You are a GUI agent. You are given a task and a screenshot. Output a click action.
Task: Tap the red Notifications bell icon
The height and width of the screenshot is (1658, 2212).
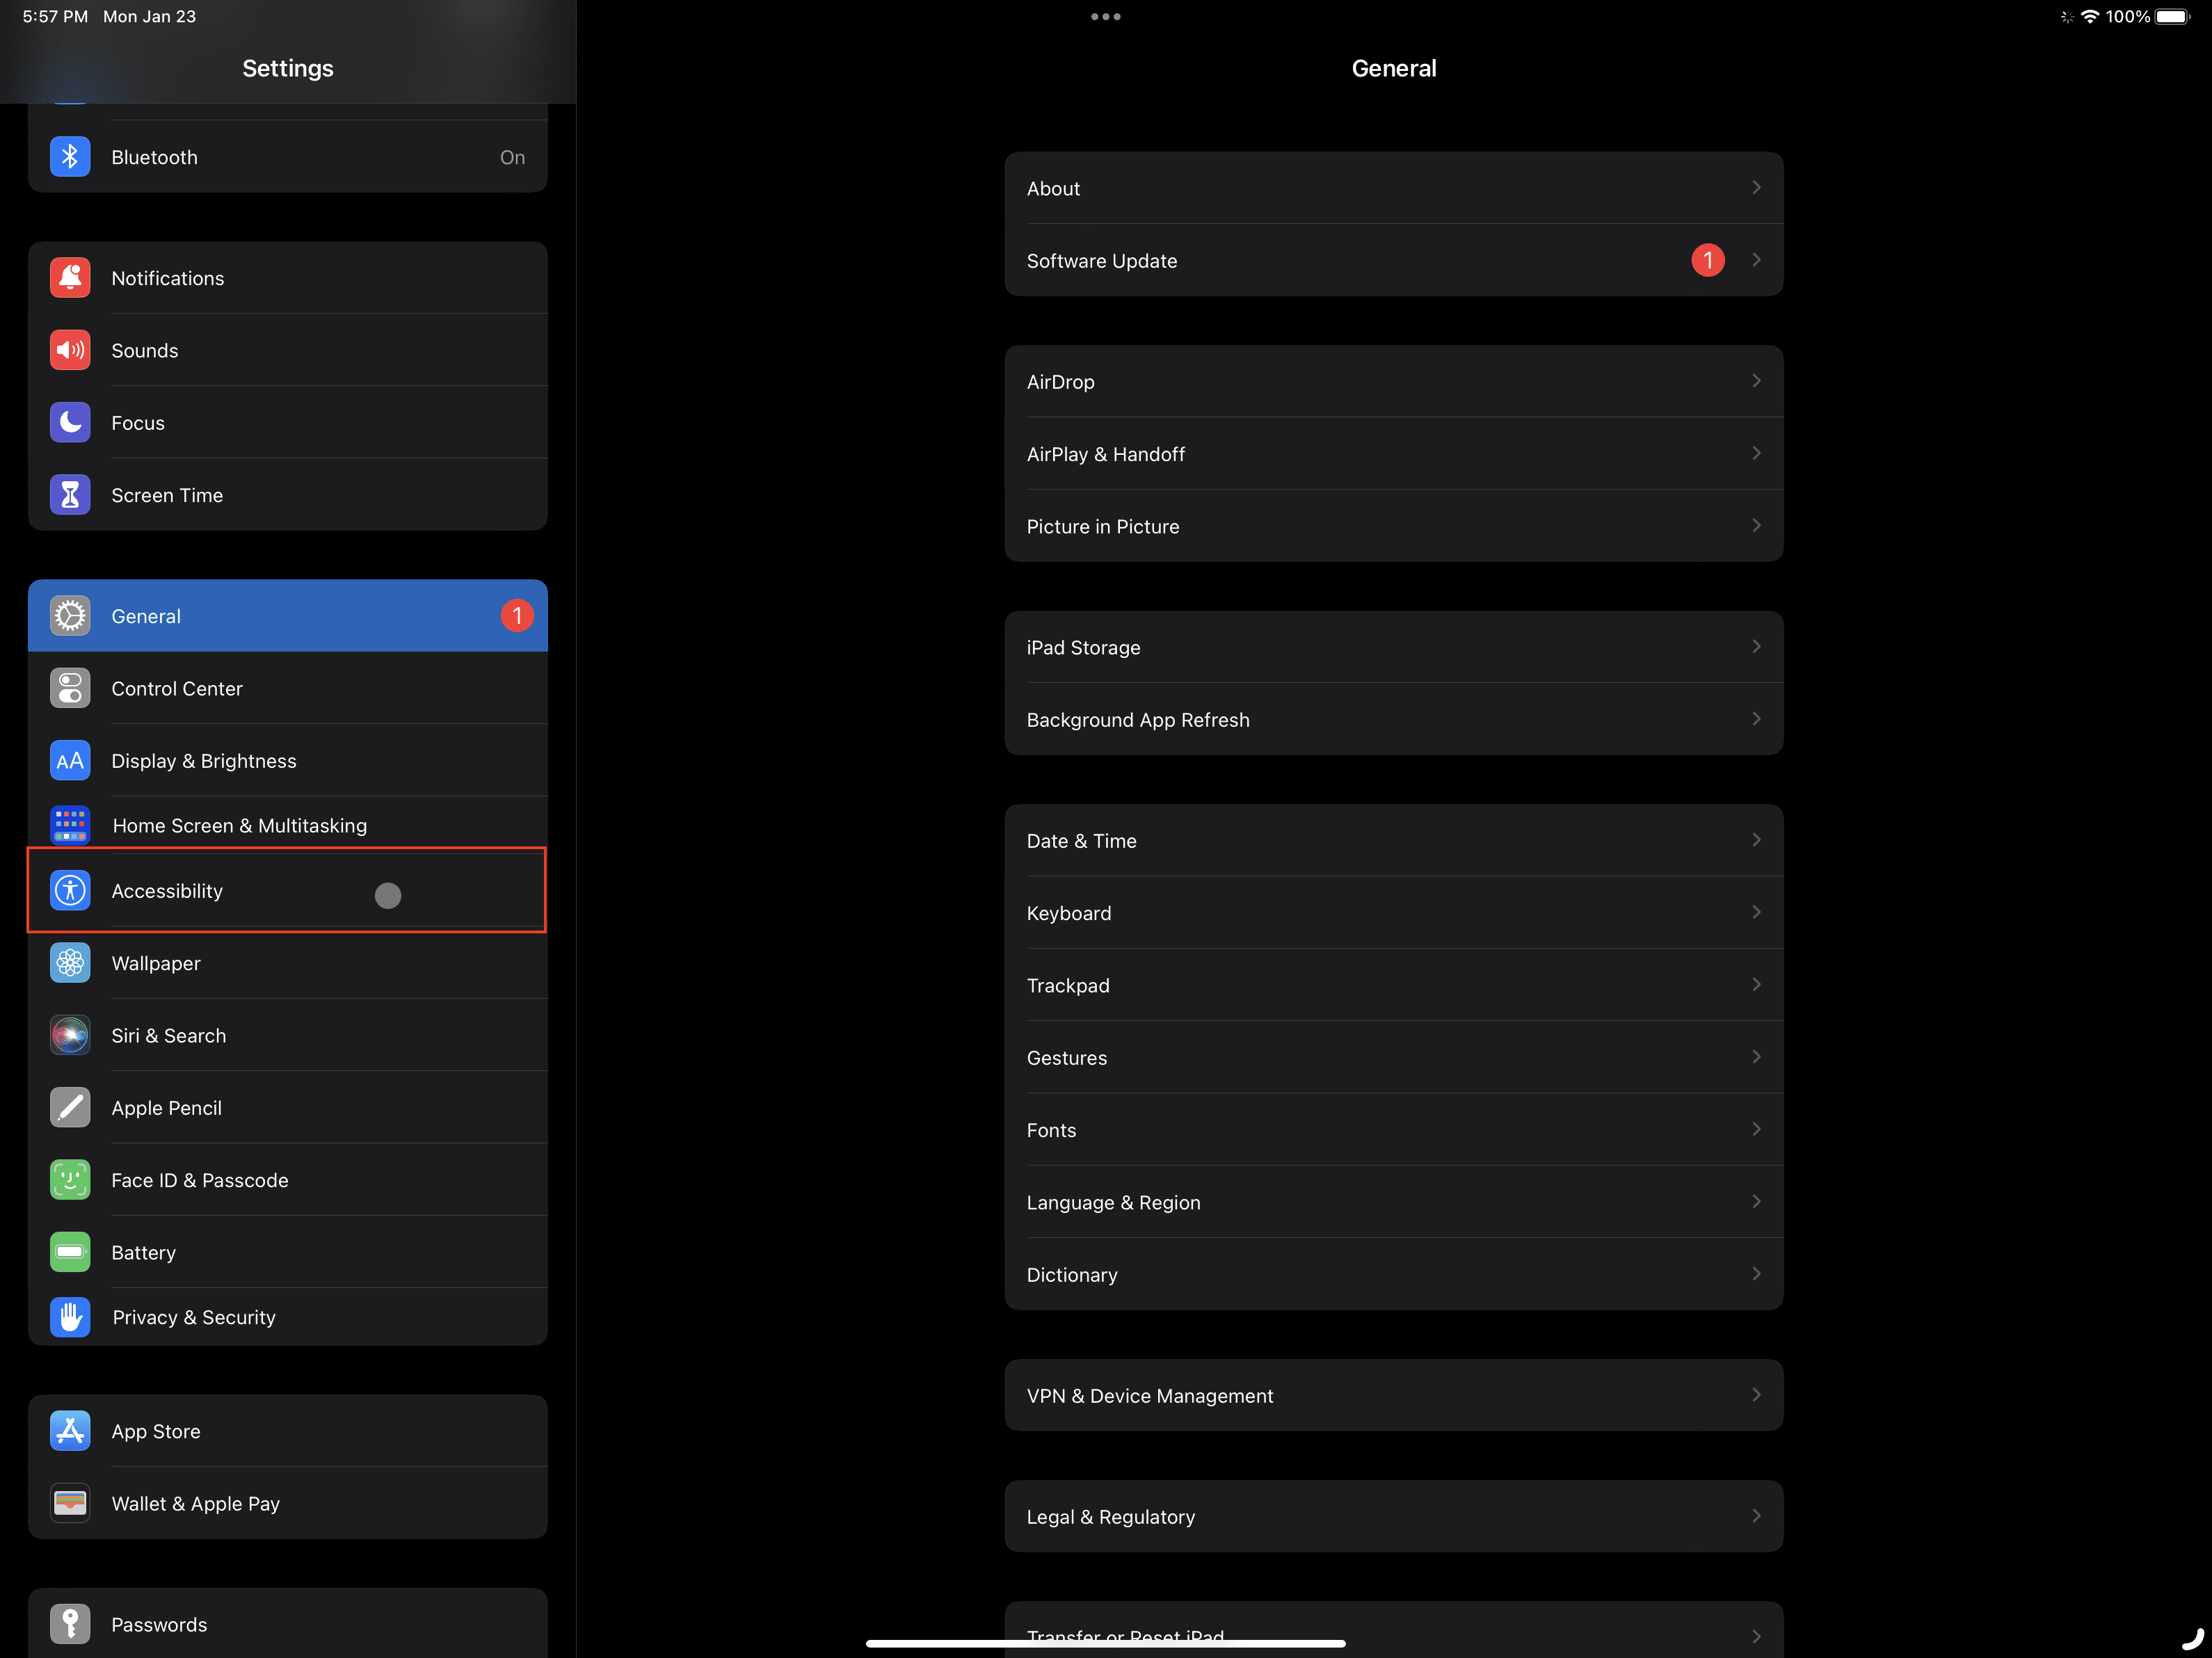tap(70, 278)
